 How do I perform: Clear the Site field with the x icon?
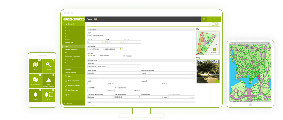coord(137,36)
